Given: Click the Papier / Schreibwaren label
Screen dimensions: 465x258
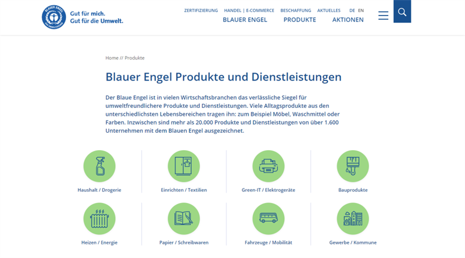Looking at the screenshot, I should click(184, 242).
